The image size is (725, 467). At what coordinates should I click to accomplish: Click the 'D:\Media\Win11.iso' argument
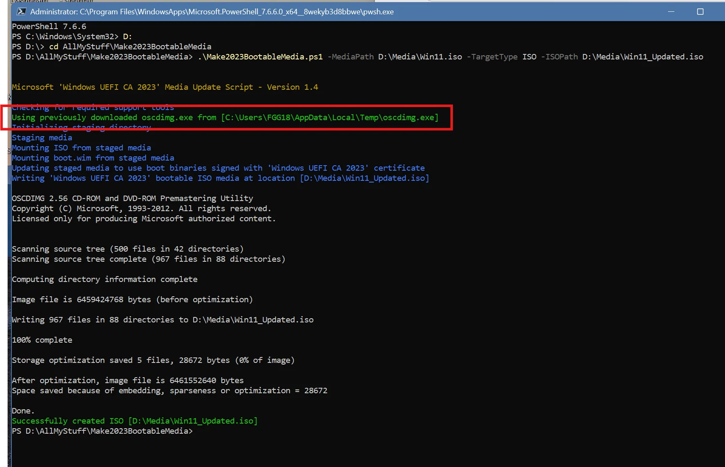click(x=420, y=57)
